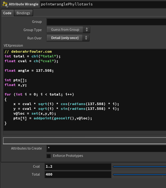Image resolution: width=166 pixels, height=188 pixels.
Task: Switch to the Bindings tab
Action: 23,13
